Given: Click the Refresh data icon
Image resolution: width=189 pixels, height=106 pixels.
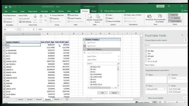Looking at the screenshot, I should 89,16.
